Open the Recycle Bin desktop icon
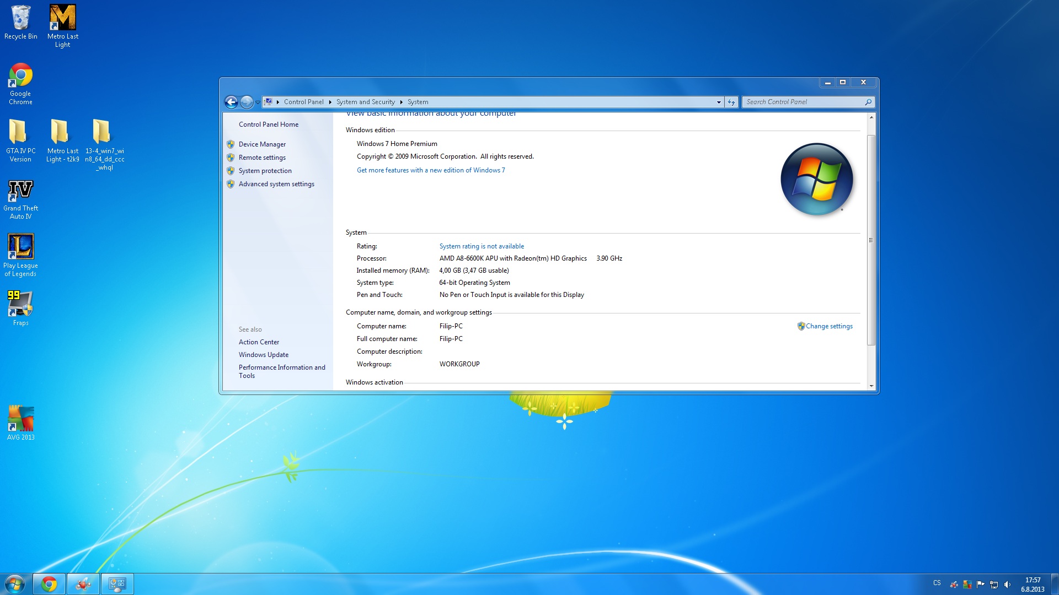1059x595 pixels. 21,22
